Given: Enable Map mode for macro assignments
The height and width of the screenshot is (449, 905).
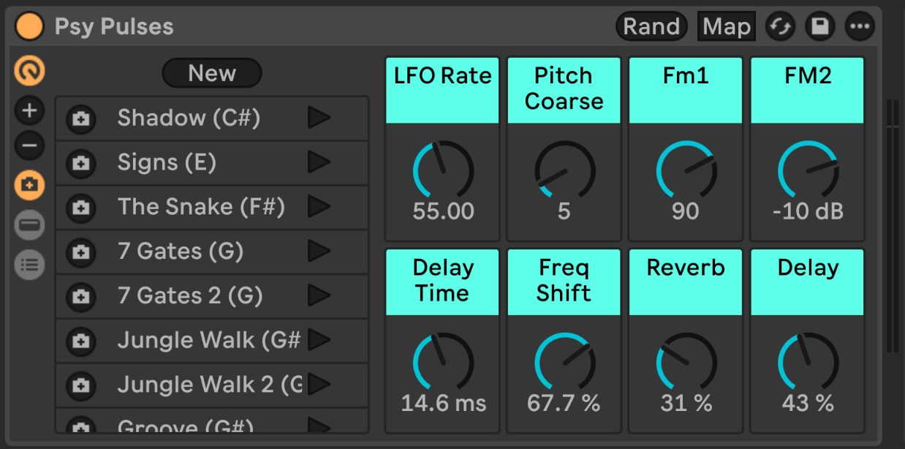Looking at the screenshot, I should pyautogui.click(x=726, y=26).
